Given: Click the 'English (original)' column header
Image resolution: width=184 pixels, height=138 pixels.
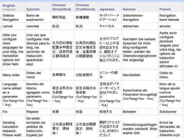Looking at the screenshot, I should pos(13,7).
